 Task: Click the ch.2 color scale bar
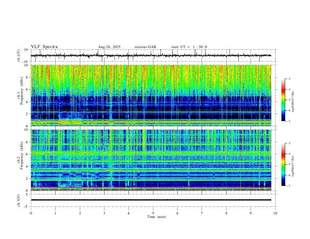[283, 164]
